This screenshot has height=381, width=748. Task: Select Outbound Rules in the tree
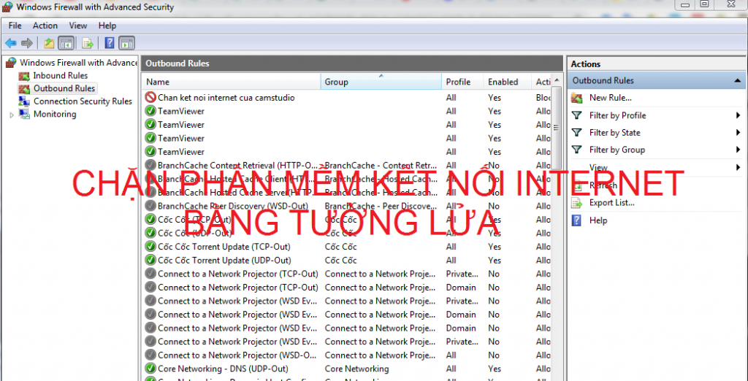pyautogui.click(x=64, y=88)
